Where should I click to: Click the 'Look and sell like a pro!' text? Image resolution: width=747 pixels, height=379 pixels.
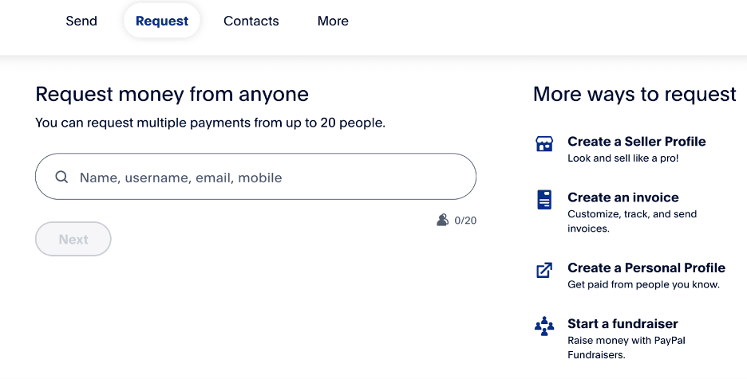coord(622,158)
